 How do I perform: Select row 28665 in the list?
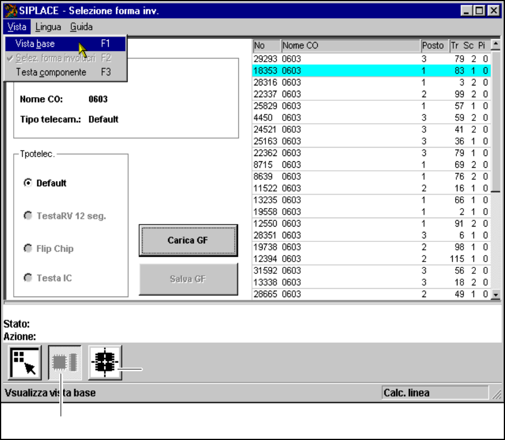[x=371, y=294]
